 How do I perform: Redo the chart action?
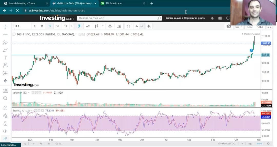(142, 26)
